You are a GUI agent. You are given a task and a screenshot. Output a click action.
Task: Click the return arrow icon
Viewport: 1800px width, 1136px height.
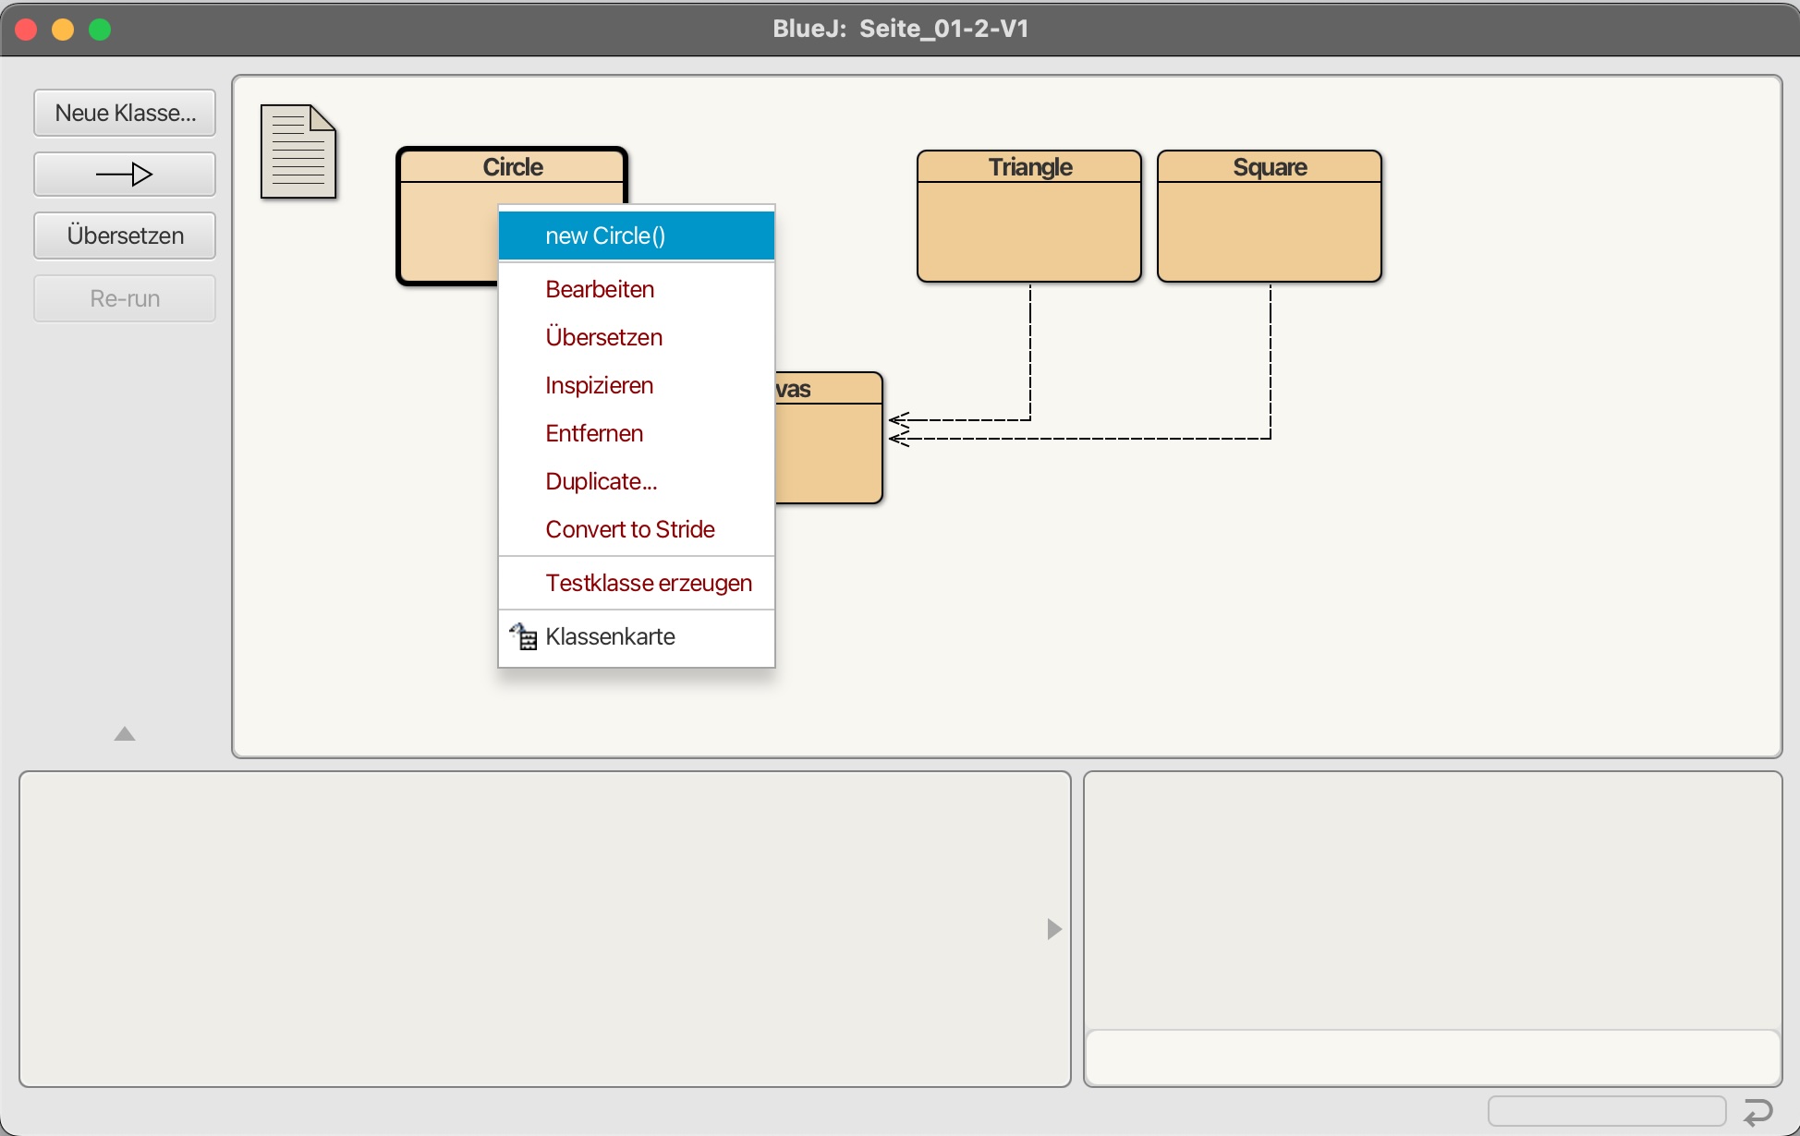click(x=1757, y=1111)
